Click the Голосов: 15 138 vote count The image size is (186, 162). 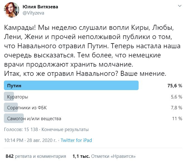[21, 129]
